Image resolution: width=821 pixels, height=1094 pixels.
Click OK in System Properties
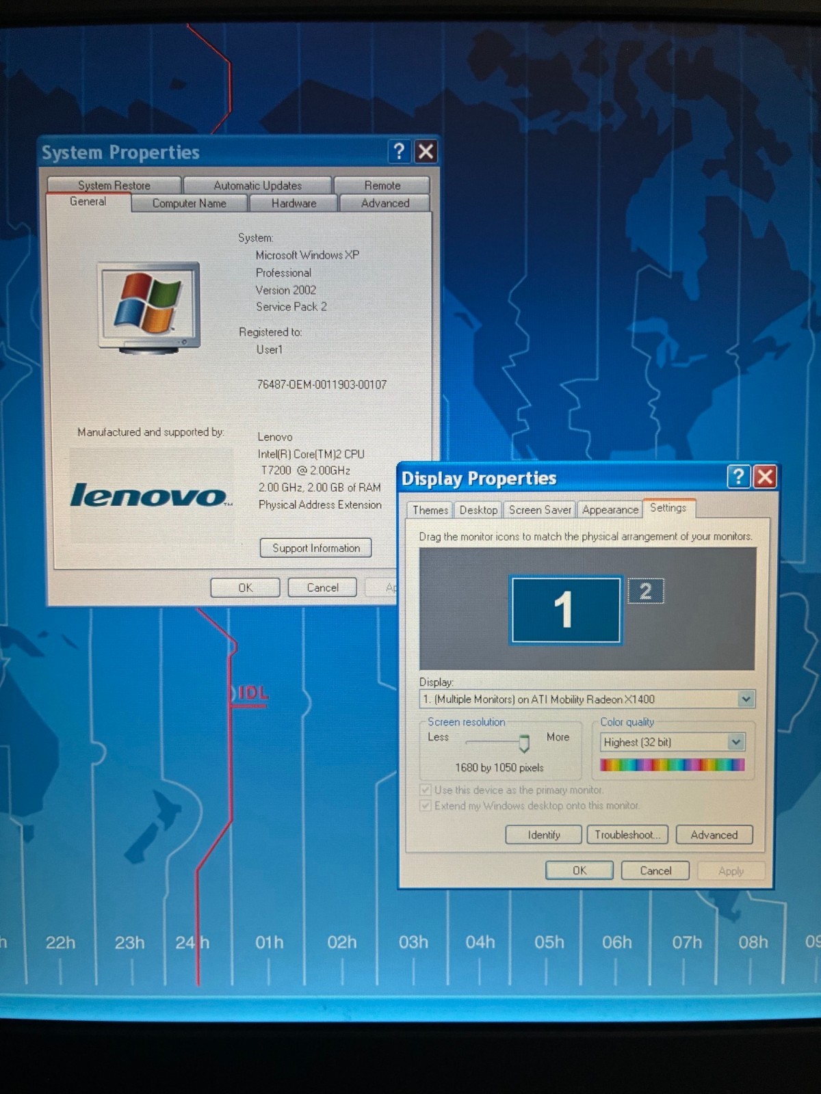click(x=246, y=587)
